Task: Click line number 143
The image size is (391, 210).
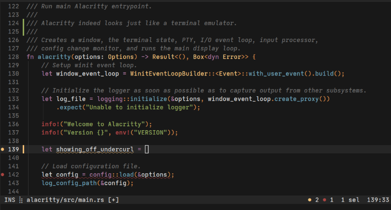Action: tap(14, 183)
